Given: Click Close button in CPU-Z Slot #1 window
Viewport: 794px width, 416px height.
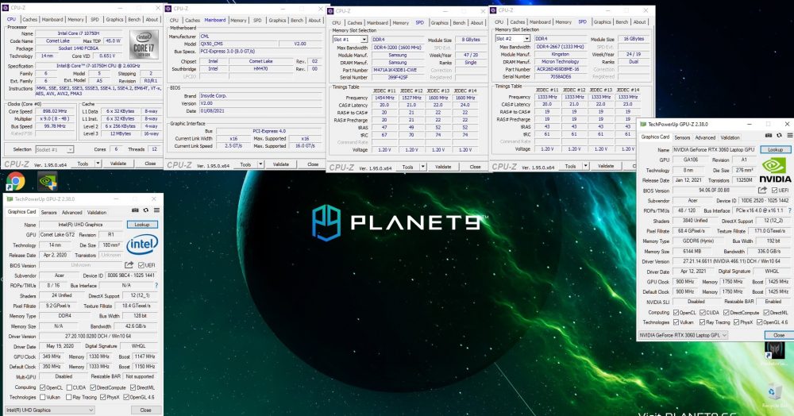Looking at the screenshot, I should tap(475, 167).
